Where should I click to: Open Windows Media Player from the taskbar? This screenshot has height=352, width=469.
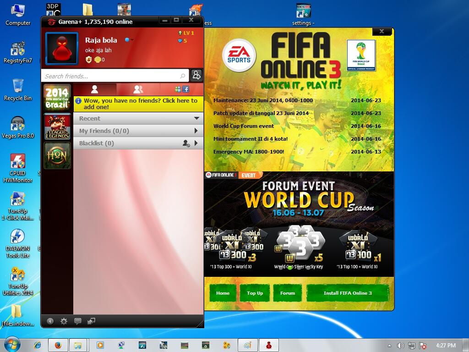tap(100, 345)
